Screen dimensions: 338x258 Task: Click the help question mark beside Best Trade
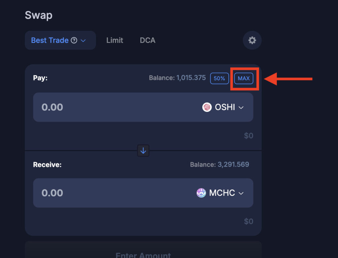coord(74,40)
